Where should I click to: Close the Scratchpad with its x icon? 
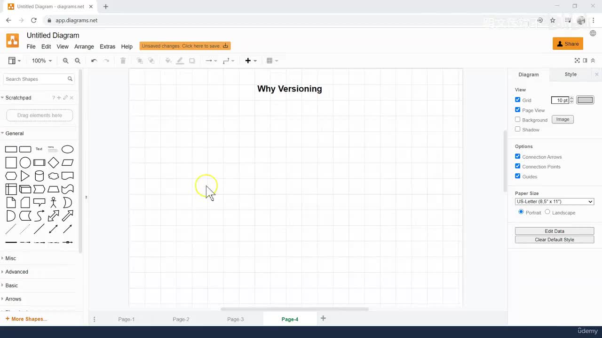(71, 98)
